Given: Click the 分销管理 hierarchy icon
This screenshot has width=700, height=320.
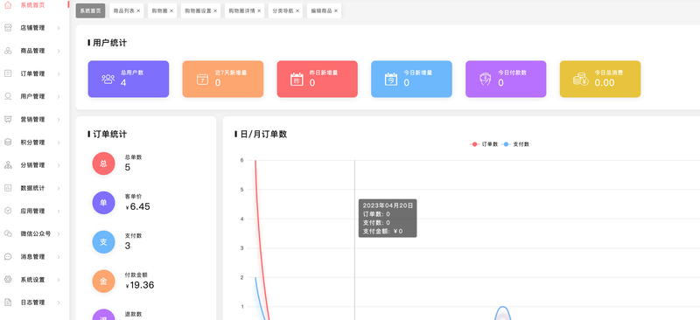Looking at the screenshot, I should click(x=8, y=165).
